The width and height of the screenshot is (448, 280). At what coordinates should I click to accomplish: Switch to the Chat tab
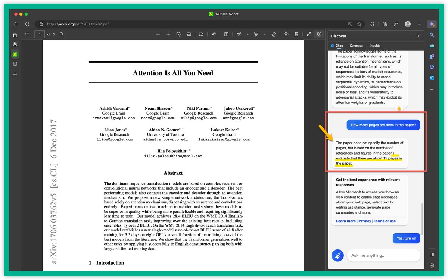(337, 46)
